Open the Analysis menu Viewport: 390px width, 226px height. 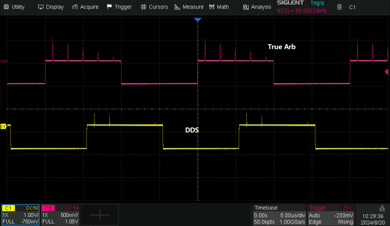click(x=257, y=7)
